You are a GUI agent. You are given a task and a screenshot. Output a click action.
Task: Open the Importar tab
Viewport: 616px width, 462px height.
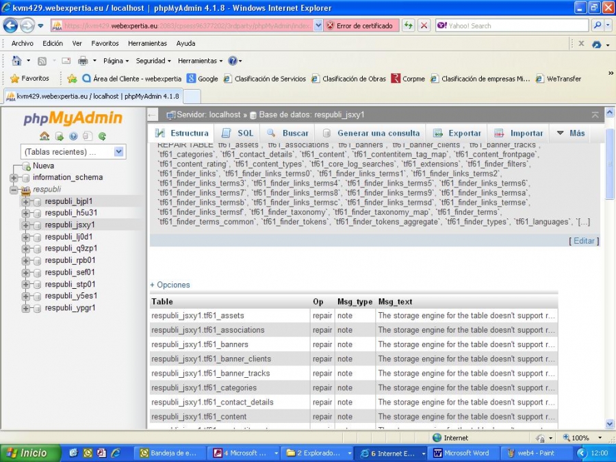[518, 133]
